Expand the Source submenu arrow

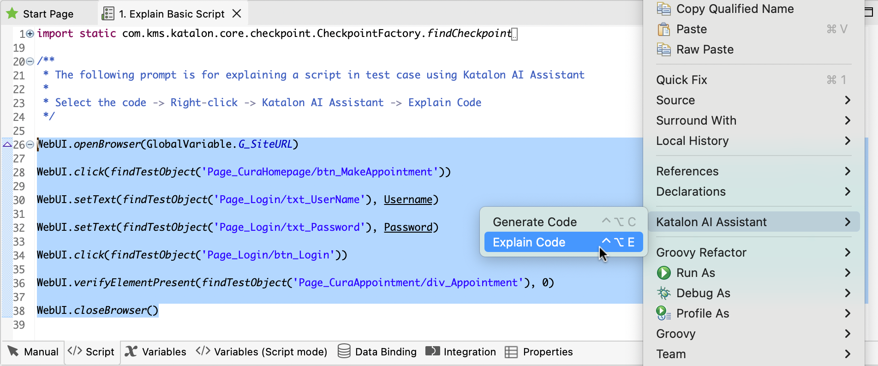848,100
